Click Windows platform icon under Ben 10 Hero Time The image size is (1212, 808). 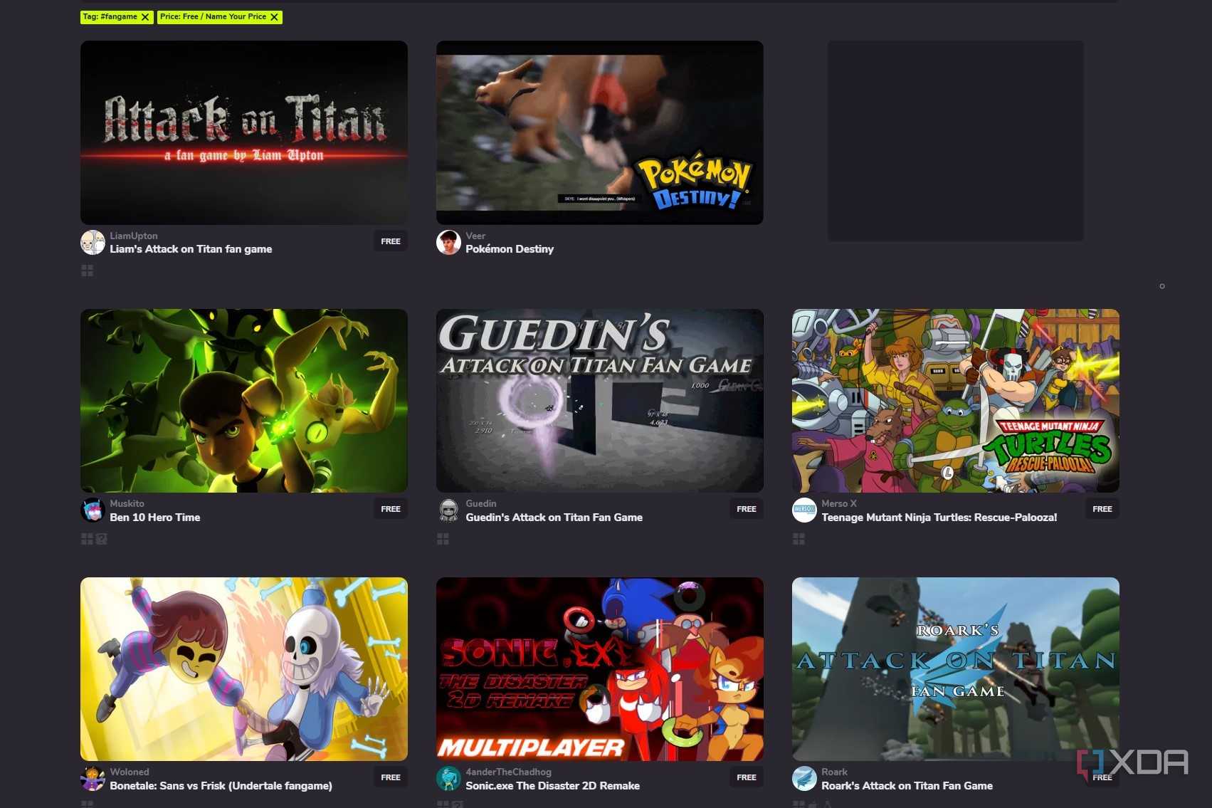(87, 539)
